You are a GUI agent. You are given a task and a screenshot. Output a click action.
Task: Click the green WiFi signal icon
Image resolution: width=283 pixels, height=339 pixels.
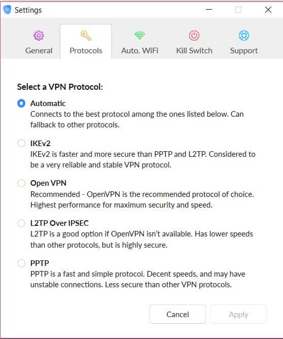[x=140, y=35]
